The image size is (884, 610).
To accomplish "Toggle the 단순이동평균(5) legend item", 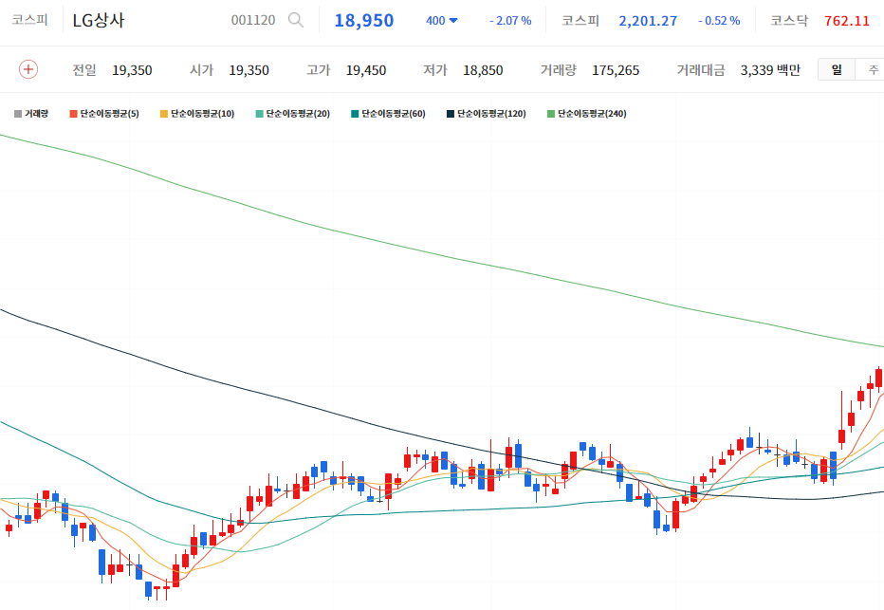I will pos(104,113).
